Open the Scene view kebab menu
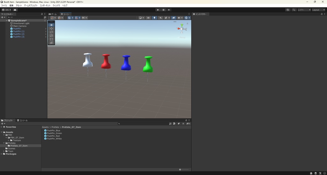This screenshot has height=175, width=327. pos(189,14)
